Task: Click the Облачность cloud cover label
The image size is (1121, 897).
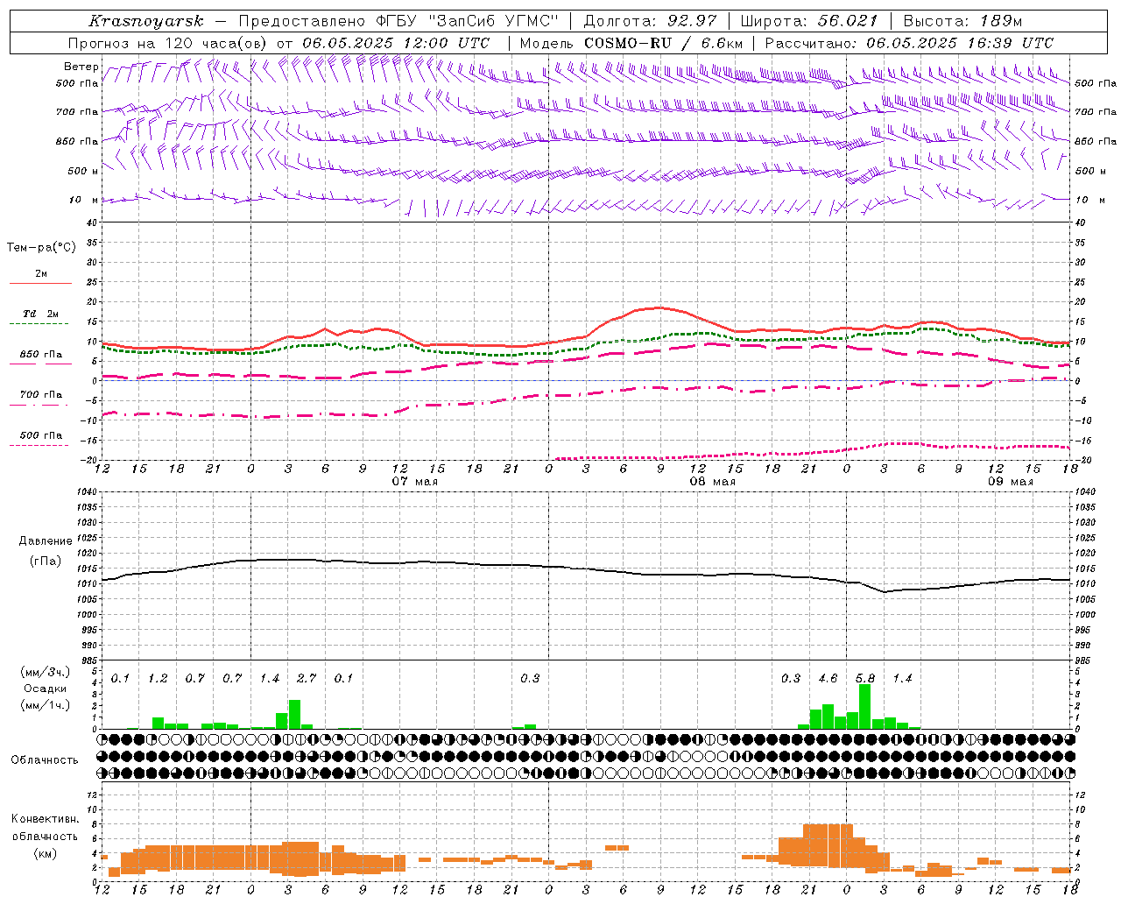Action: click(x=45, y=759)
